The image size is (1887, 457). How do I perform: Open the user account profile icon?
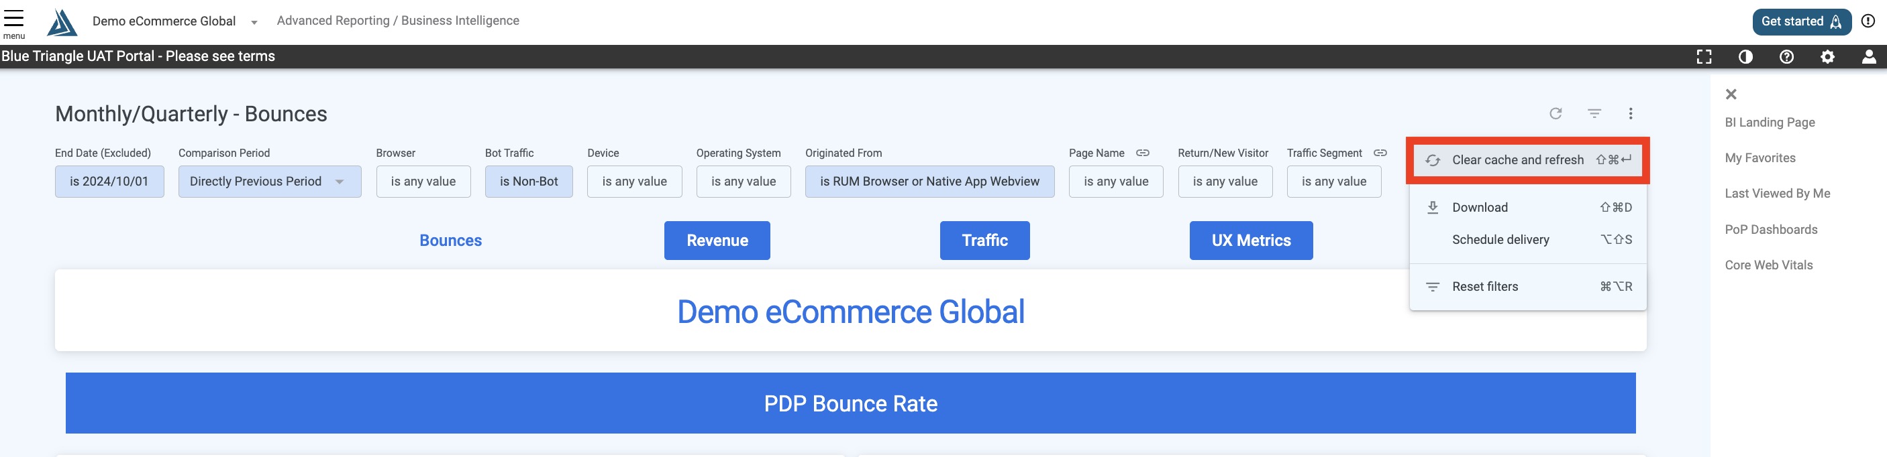coord(1869,56)
